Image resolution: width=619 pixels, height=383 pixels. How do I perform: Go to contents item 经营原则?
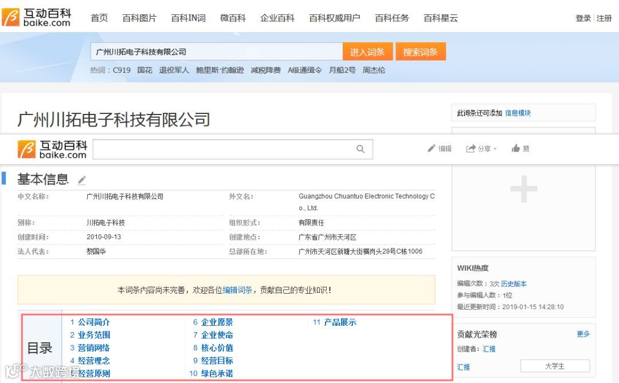(x=94, y=373)
